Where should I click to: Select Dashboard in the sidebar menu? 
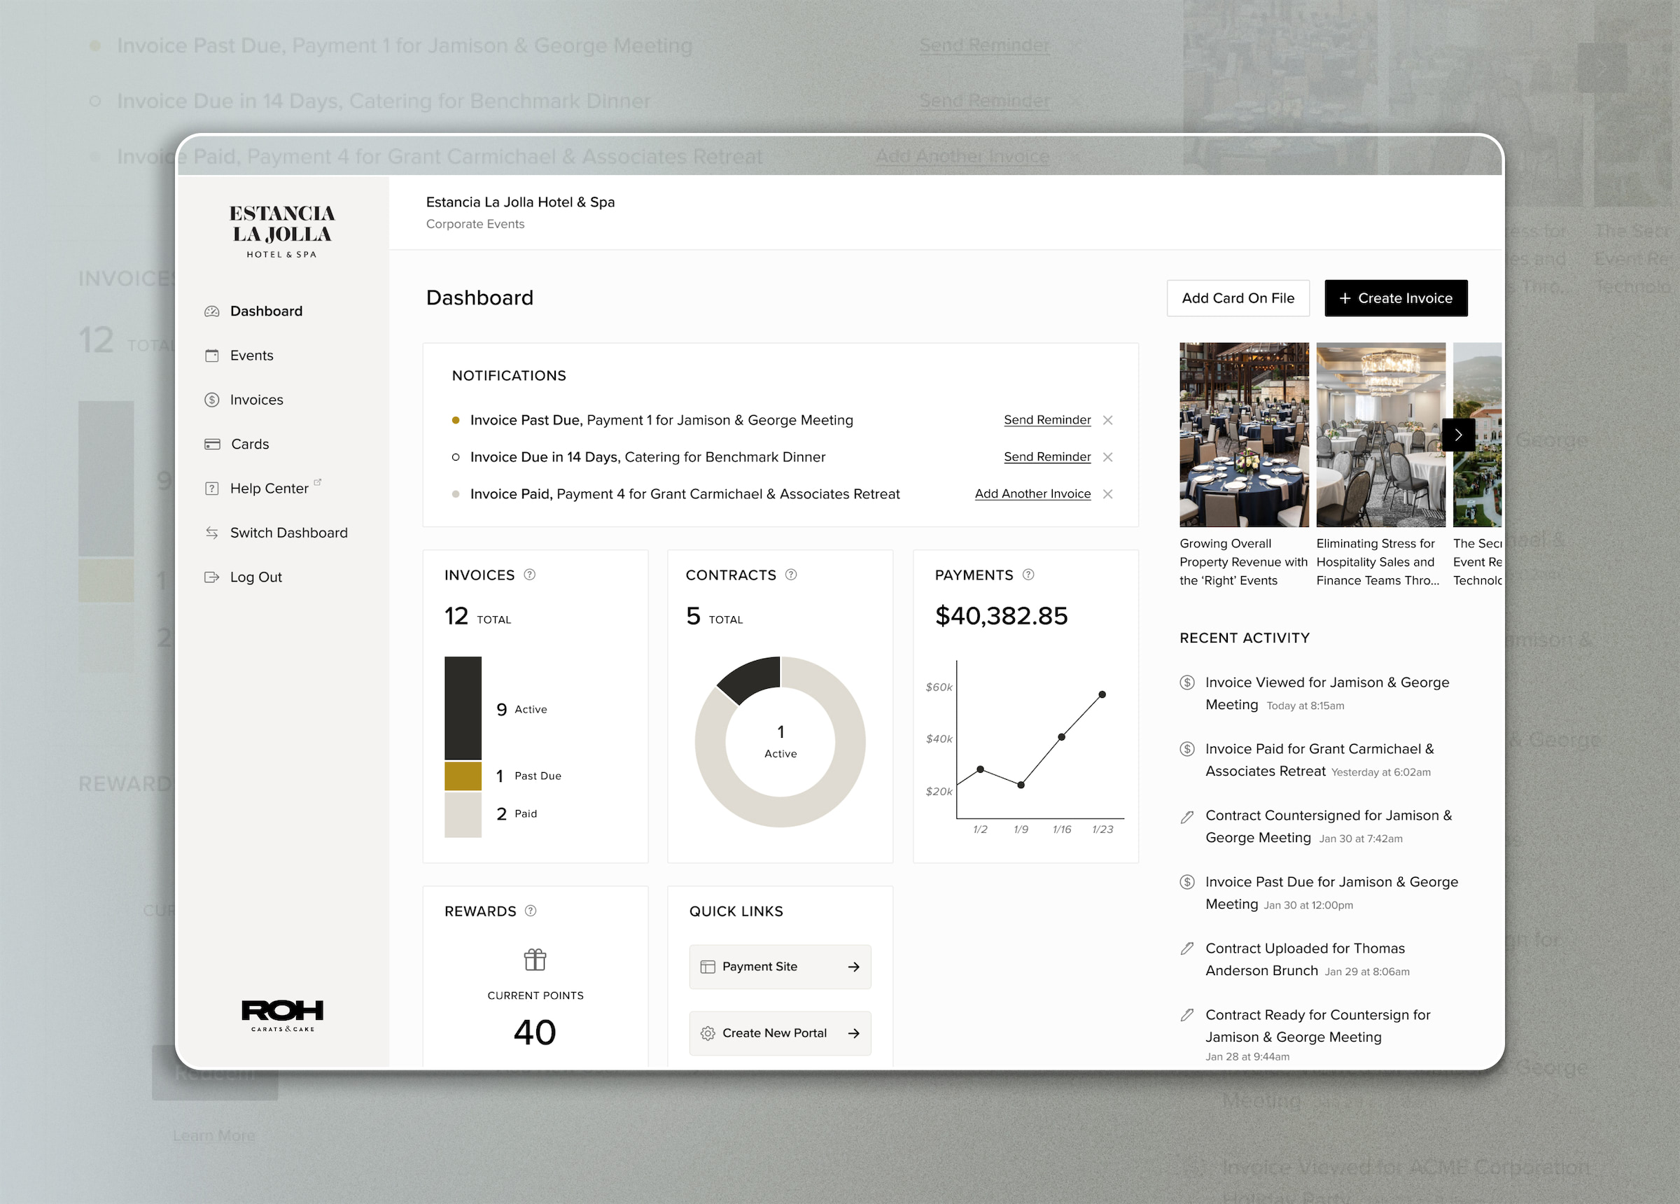pos(266,310)
